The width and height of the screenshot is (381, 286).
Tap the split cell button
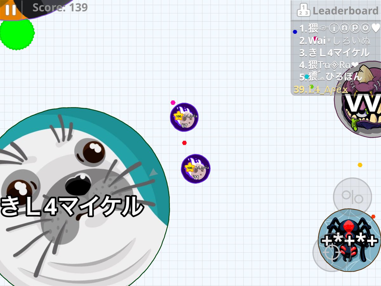point(352,197)
